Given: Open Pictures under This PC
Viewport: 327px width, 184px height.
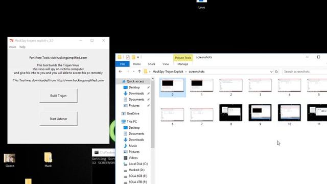Looking at the screenshot, I should point(134,152).
